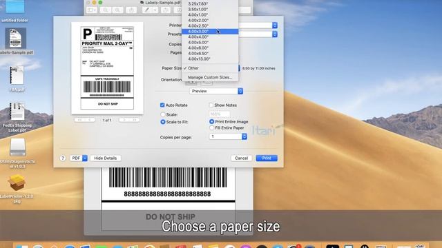442x248 pixels.
Task: Toggle the Auto Rotate checkbox
Action: 162,105
